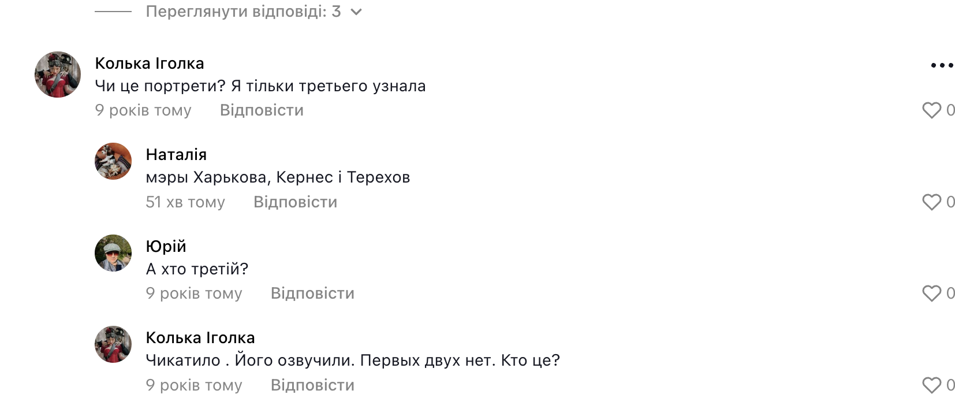955x409 pixels.
Task: Open Колька Іголка's avatar on last reply
Action: (113, 344)
